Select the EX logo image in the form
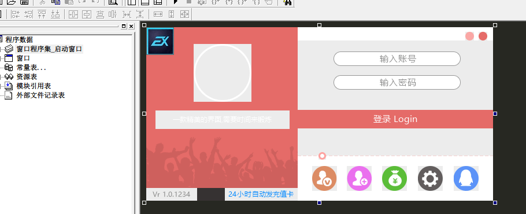Screen dimensions: 526x214 [160, 41]
